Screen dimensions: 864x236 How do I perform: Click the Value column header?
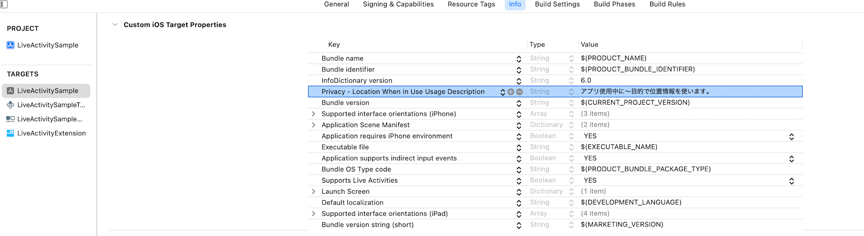click(589, 45)
